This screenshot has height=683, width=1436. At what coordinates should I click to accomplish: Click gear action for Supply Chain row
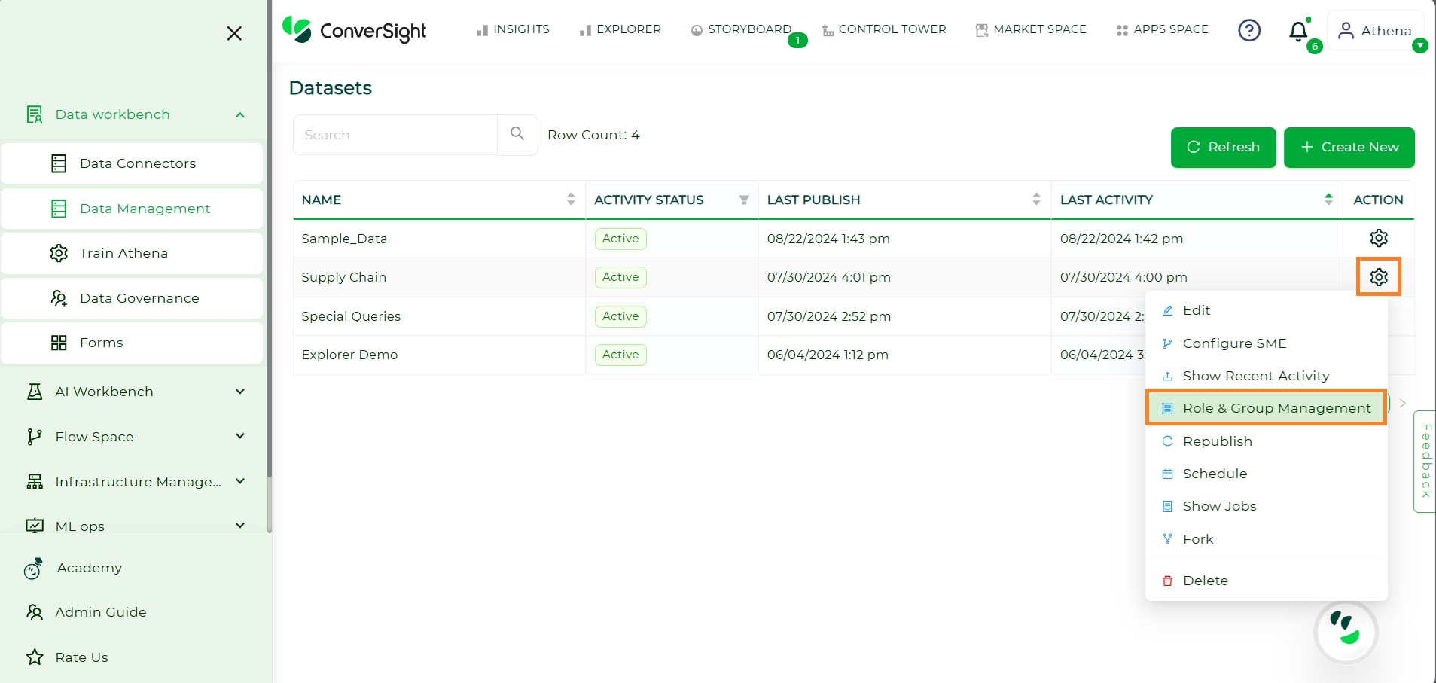(x=1379, y=277)
